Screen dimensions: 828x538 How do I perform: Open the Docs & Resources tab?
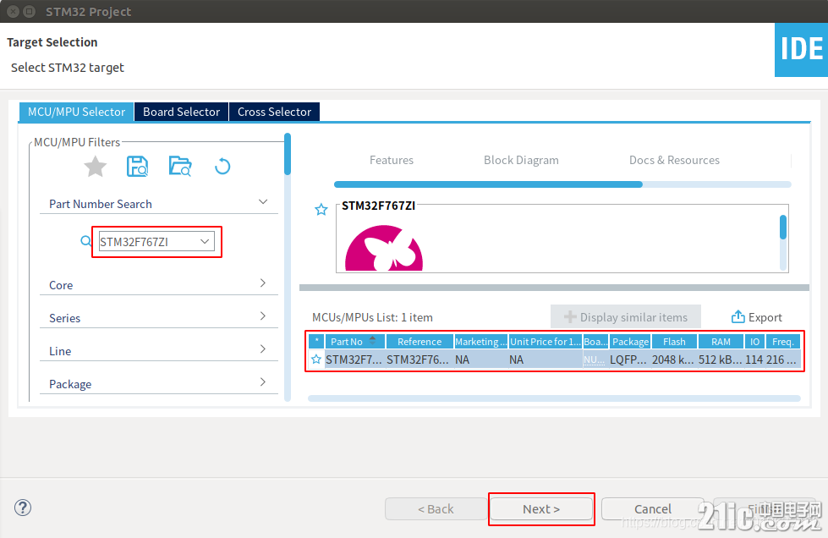(x=674, y=160)
